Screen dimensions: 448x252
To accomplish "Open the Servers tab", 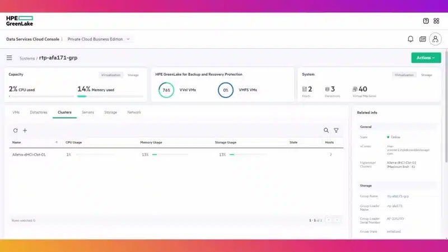I will 88,113.
